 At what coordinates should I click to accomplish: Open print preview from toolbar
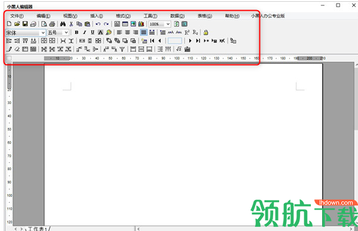pos(44,24)
